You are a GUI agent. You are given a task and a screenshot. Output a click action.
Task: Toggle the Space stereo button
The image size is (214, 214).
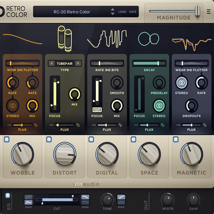point(159,106)
